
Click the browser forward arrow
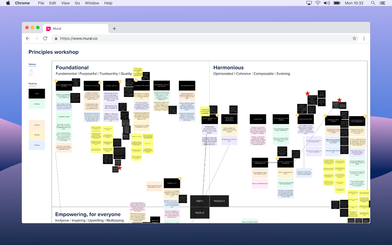(36, 38)
